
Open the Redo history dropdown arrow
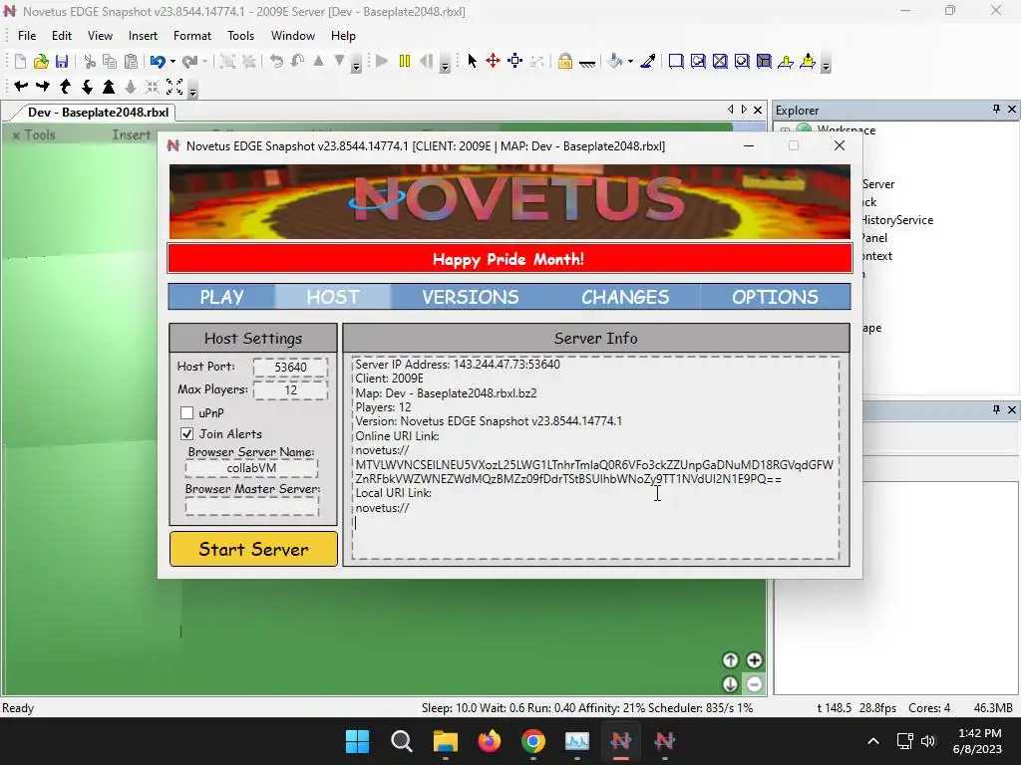[205, 62]
